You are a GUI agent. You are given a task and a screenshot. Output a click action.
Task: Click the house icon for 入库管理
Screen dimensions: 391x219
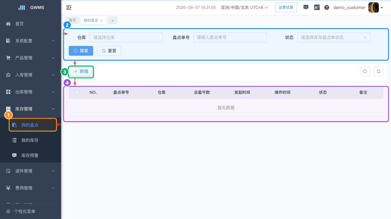(x=8, y=75)
